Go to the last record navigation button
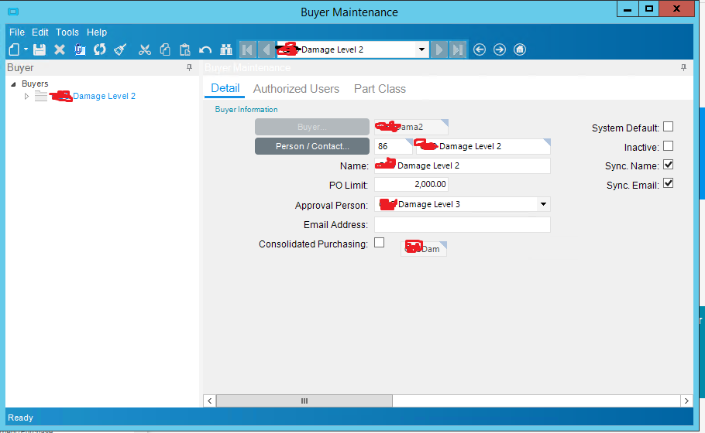Image resolution: width=705 pixels, height=433 pixels. (x=458, y=49)
